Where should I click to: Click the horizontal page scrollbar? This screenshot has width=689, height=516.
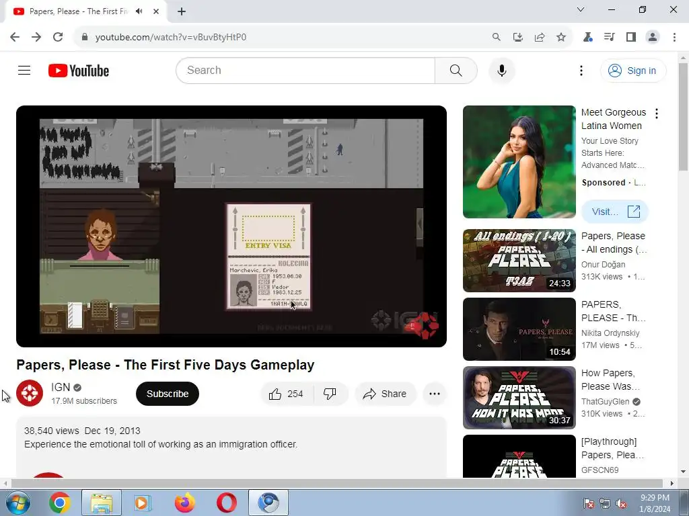[x=337, y=483]
